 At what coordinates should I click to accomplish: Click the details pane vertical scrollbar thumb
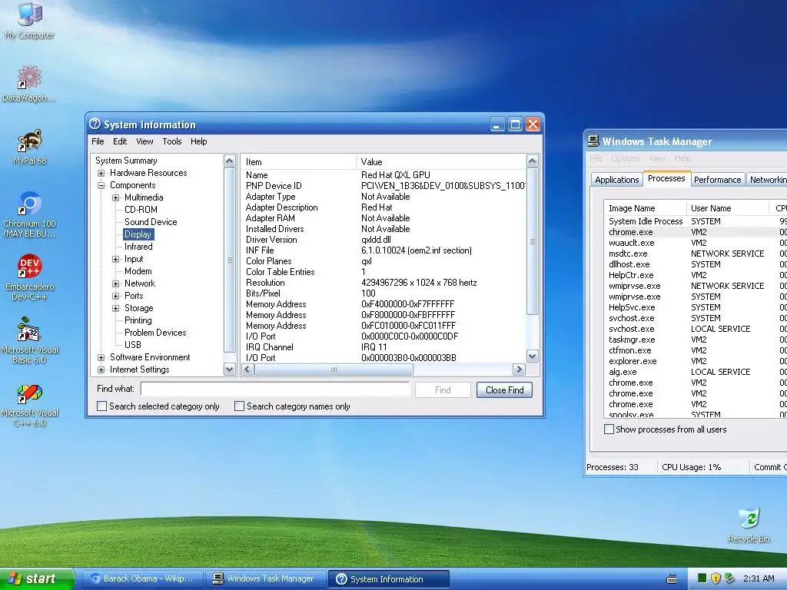click(532, 242)
